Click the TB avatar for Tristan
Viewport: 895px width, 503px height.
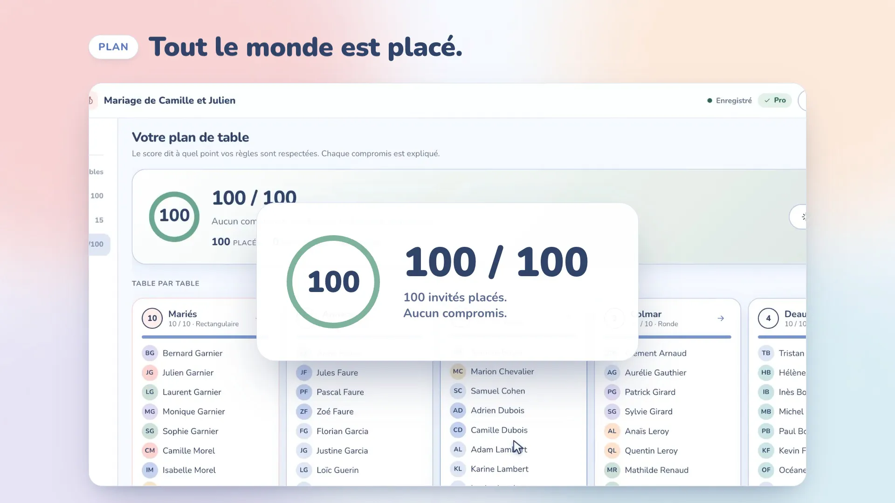[766, 353]
